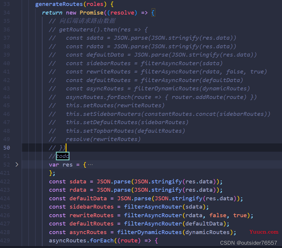
Task: Click 'false' argument on line 426
Action: [x=218, y=215]
